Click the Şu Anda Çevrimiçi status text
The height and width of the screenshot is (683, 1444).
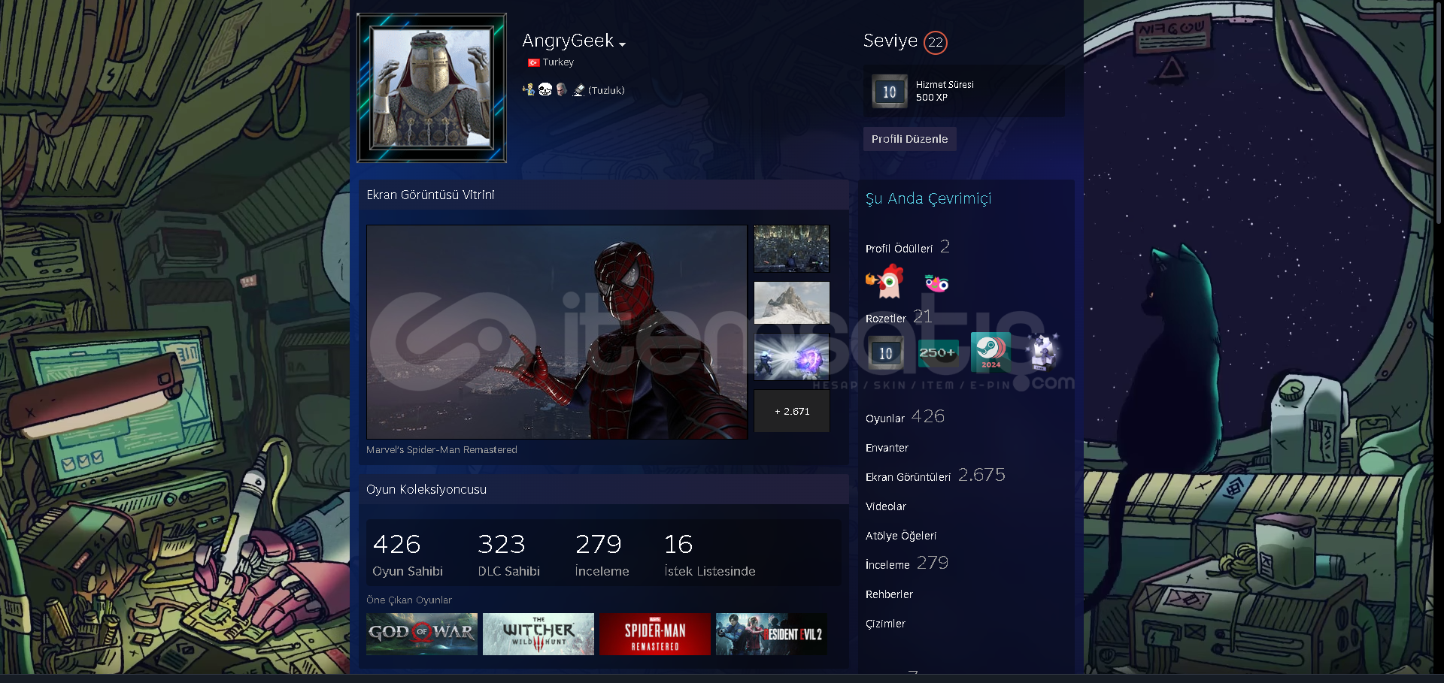(928, 199)
